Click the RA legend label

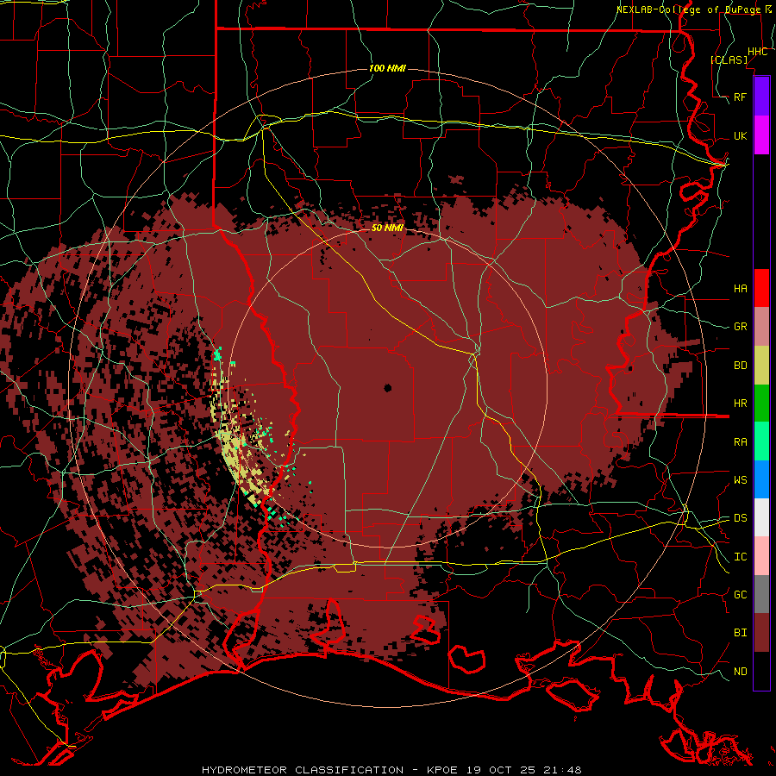click(x=740, y=441)
